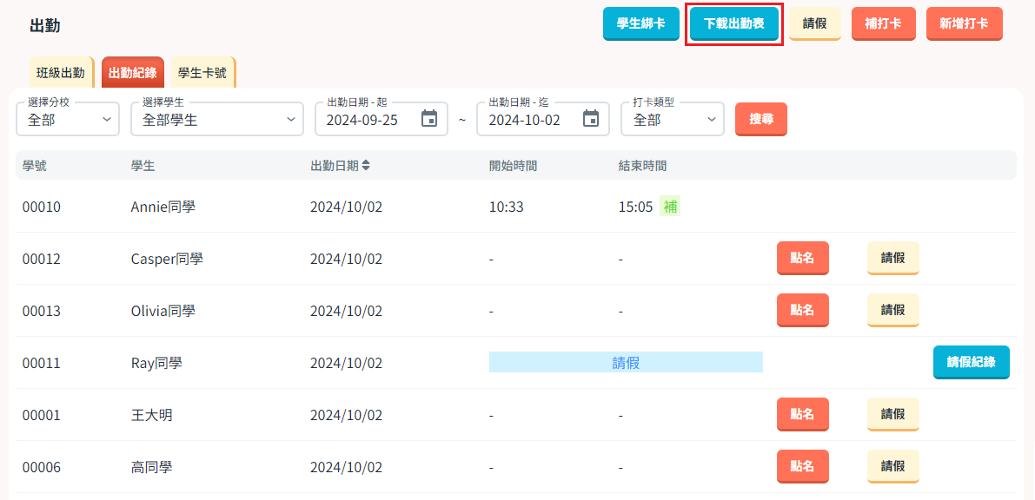The width and height of the screenshot is (1035, 500).
Task: Click the 補打卡 button
Action: (883, 23)
